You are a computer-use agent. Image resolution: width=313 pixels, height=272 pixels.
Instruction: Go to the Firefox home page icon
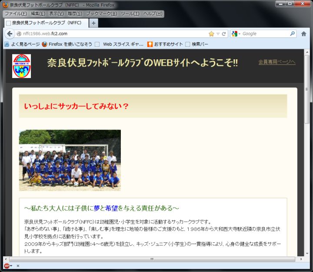[304, 34]
